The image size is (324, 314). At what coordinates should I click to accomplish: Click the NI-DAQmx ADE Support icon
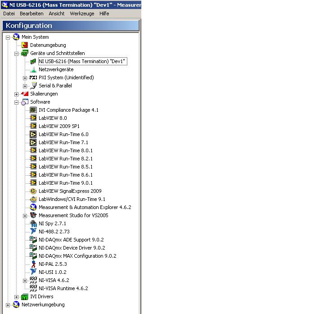click(x=33, y=240)
